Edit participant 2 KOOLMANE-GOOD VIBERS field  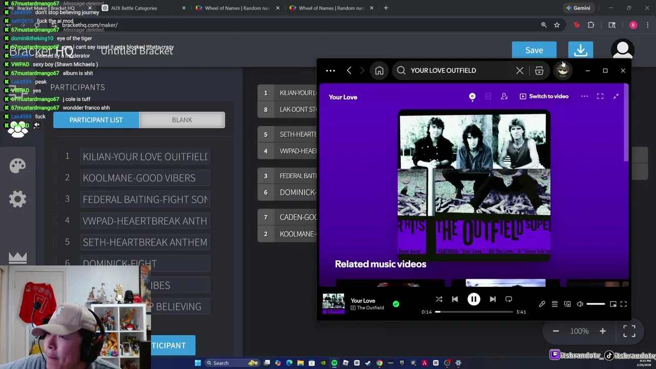click(145, 178)
